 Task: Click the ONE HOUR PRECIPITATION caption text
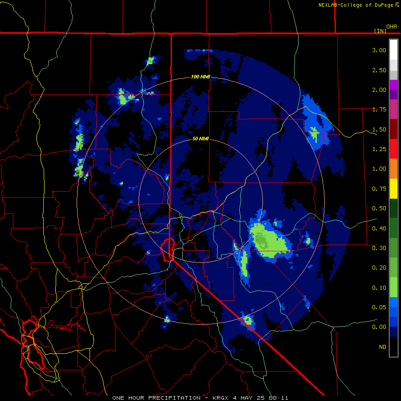(x=156, y=398)
